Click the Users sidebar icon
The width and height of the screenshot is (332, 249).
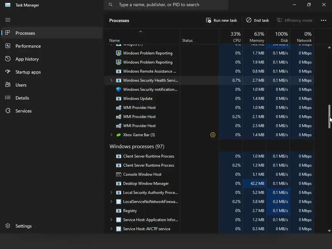coord(8,85)
